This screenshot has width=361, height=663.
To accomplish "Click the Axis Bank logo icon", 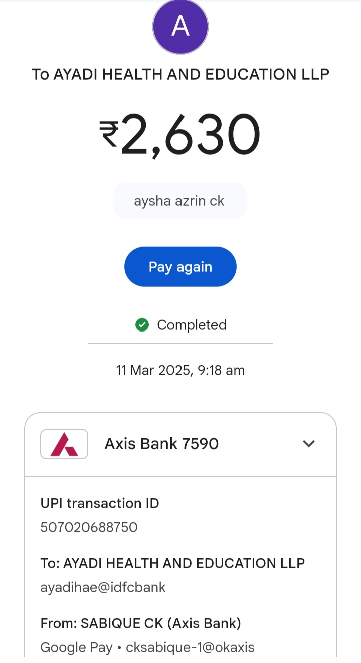I will [x=64, y=444].
